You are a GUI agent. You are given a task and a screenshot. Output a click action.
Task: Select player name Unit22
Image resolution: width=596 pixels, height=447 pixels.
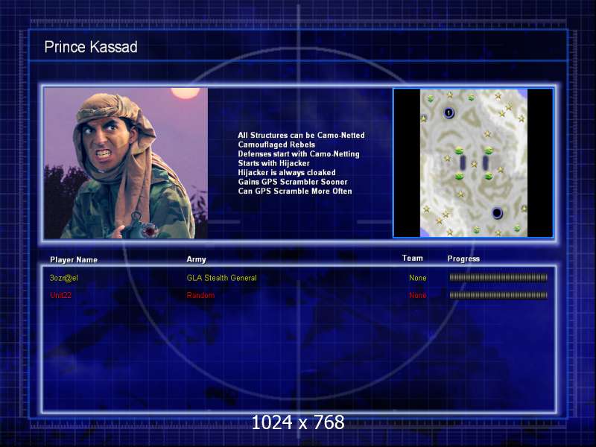point(60,295)
